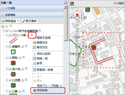125x95 pixels.
Task: Click the home button in the map pan control
Action: coord(77,15)
